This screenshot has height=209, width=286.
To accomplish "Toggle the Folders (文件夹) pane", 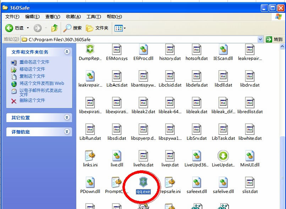I will click(x=97, y=28).
